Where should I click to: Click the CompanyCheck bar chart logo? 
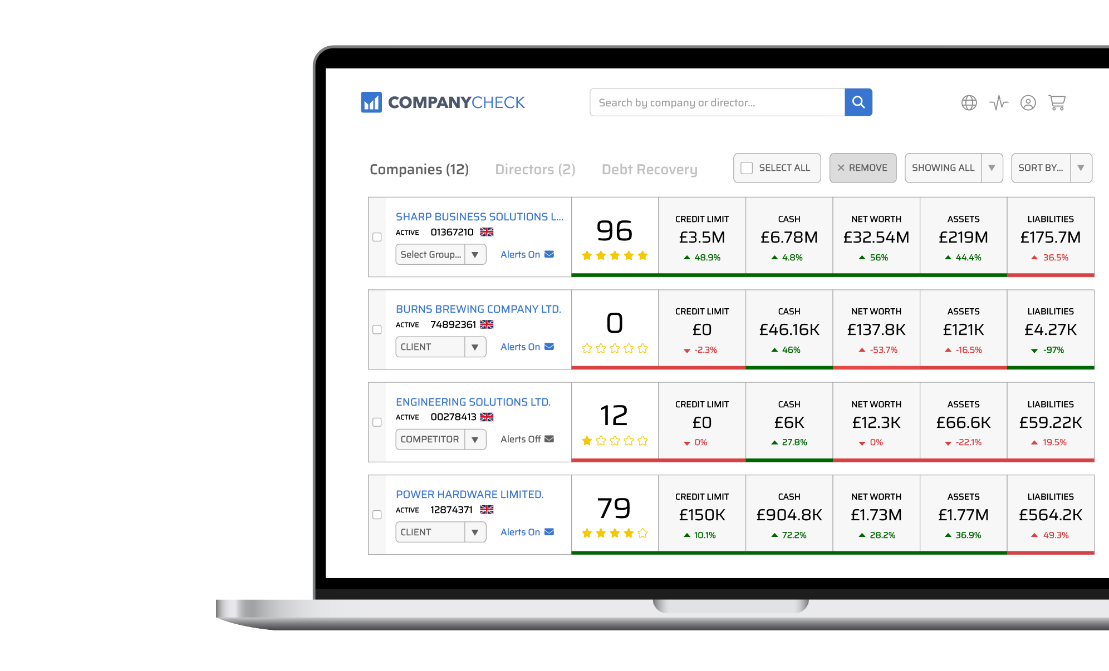[x=371, y=102]
